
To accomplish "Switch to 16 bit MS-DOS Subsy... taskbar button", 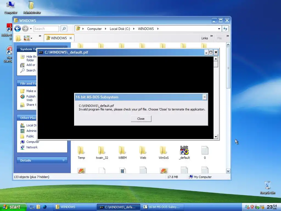I will coord(162,207).
